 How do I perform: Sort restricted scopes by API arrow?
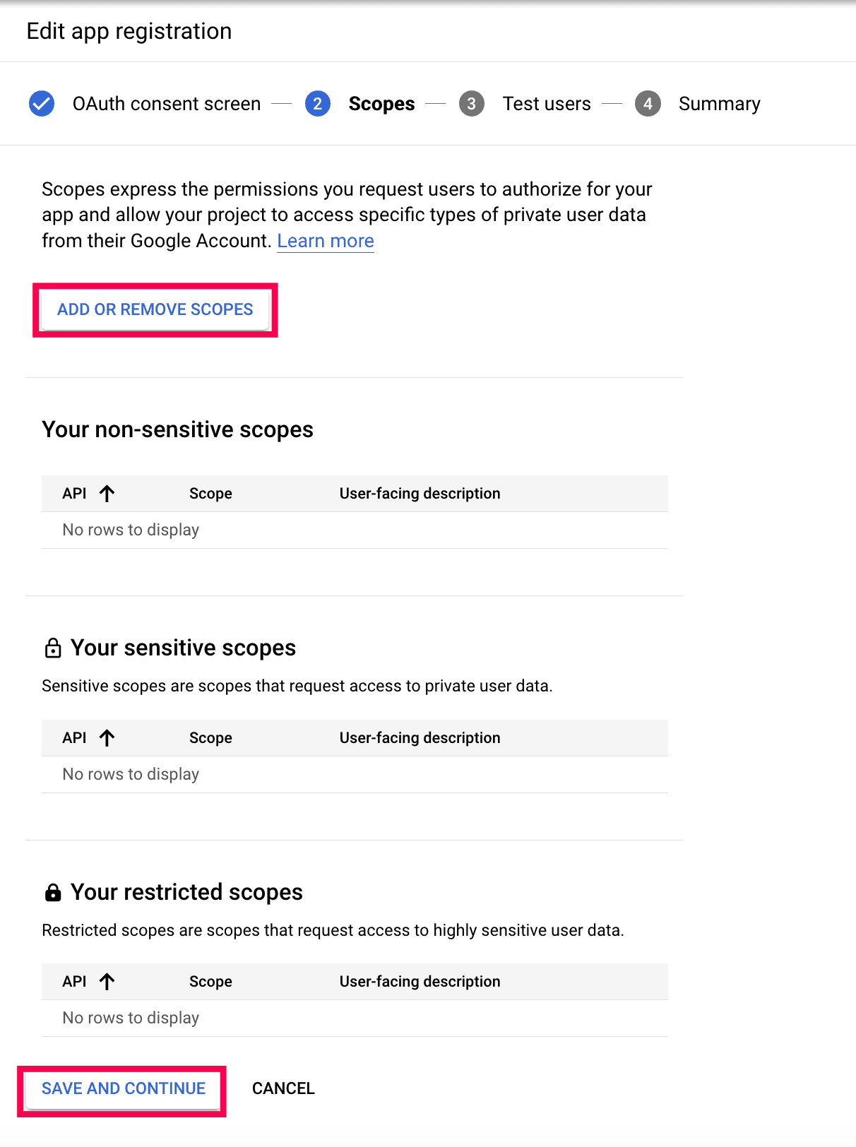click(107, 982)
